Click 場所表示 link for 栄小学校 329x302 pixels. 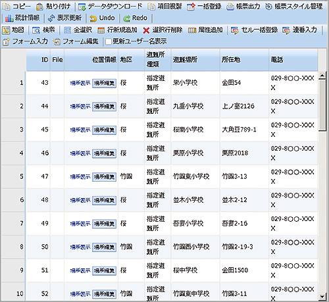[x=80, y=83]
